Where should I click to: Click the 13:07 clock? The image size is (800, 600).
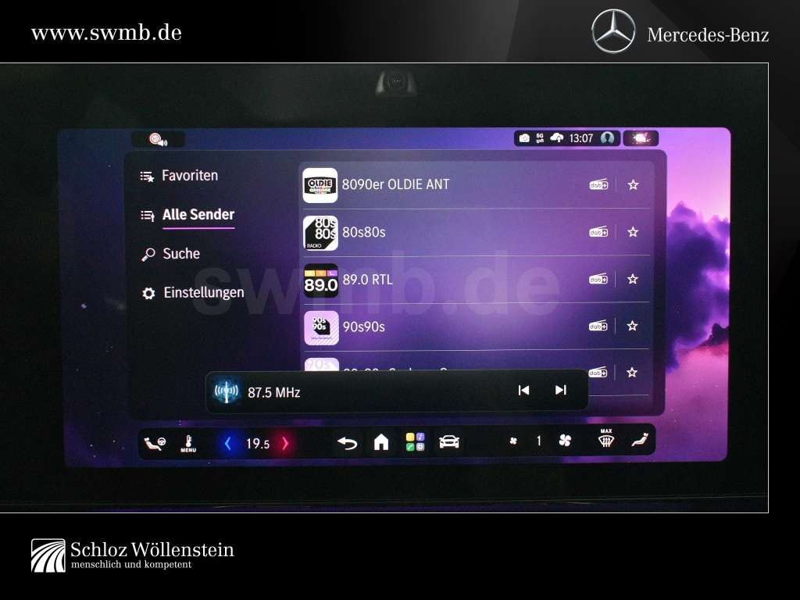581,138
